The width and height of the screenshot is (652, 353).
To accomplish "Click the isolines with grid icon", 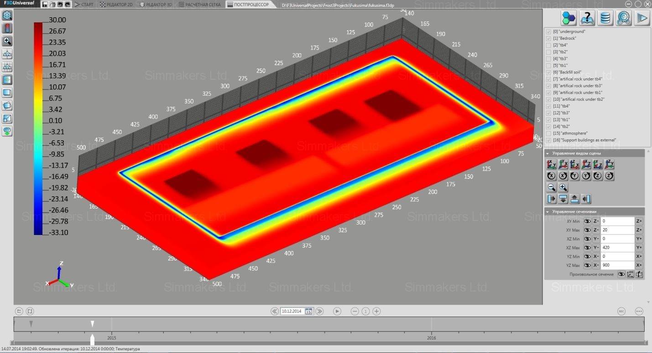I will [x=7, y=67].
